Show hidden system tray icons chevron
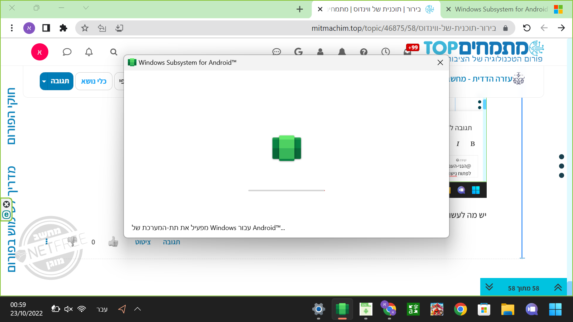573x322 pixels. point(137,309)
